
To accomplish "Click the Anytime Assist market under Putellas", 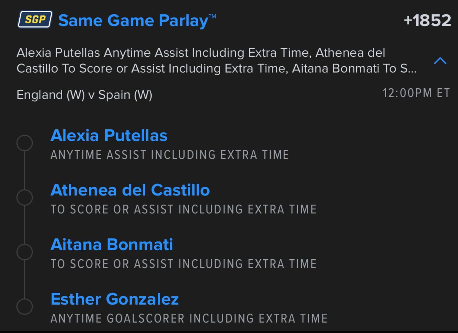I will tap(170, 155).
